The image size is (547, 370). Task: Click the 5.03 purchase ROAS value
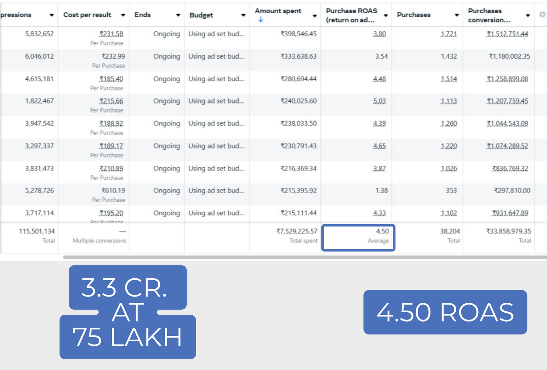[379, 101]
